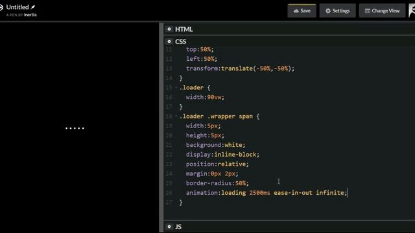415x233 pixels.
Task: Click the 'background:white;' line
Action: click(x=216, y=145)
